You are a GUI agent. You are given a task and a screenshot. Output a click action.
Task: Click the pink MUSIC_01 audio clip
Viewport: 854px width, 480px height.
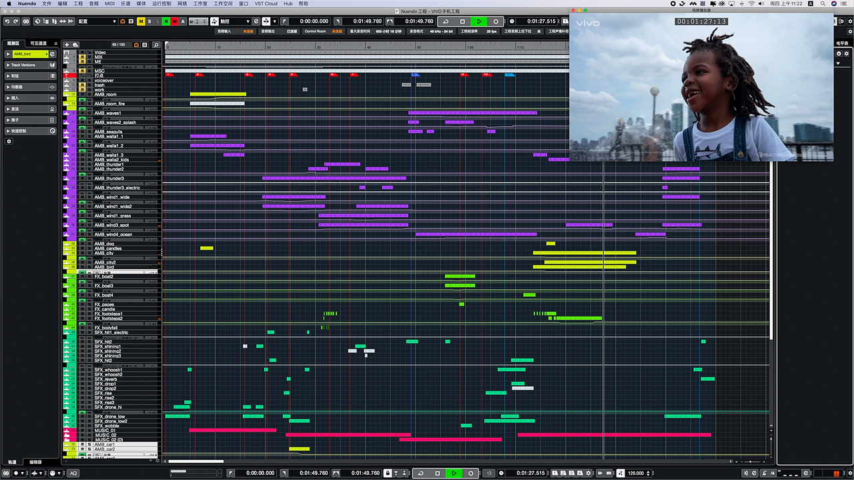[232, 431]
